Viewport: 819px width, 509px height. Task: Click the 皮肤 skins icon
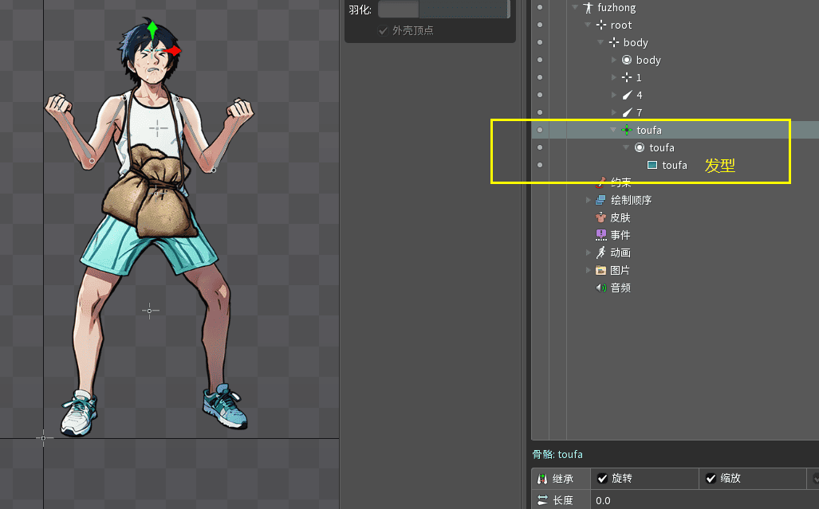click(601, 217)
